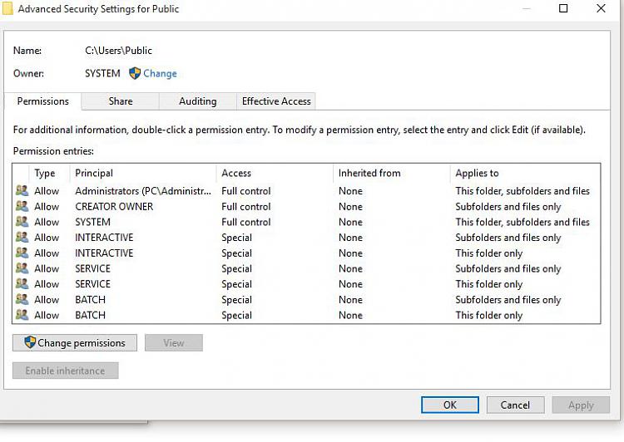Sort by the Type column header
This screenshot has width=624, height=442.
pos(49,174)
